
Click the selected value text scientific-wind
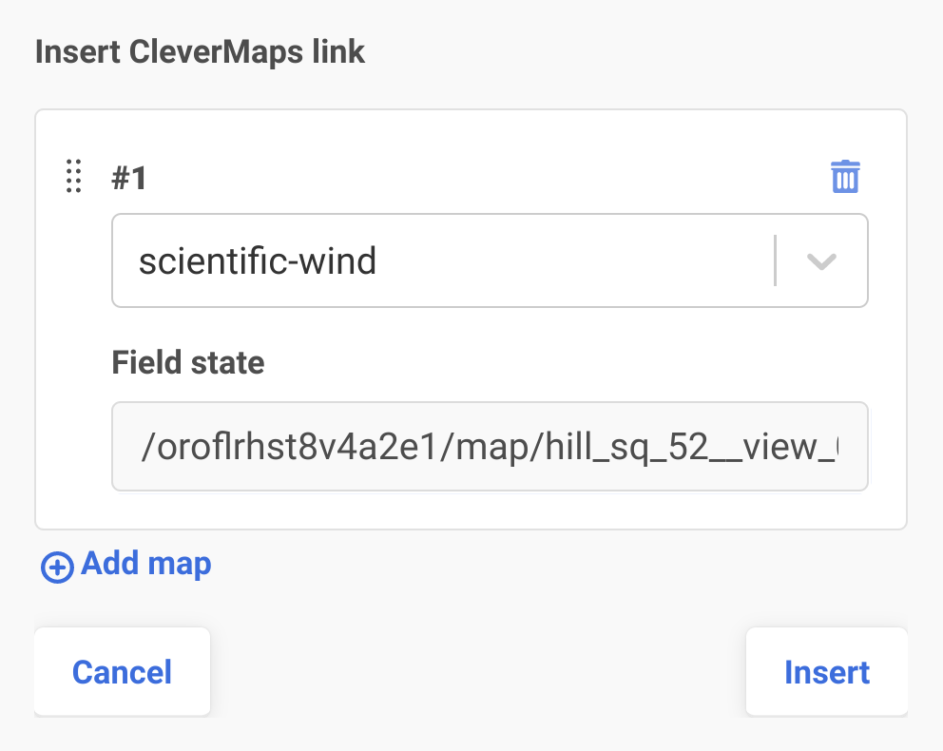pyautogui.click(x=258, y=260)
